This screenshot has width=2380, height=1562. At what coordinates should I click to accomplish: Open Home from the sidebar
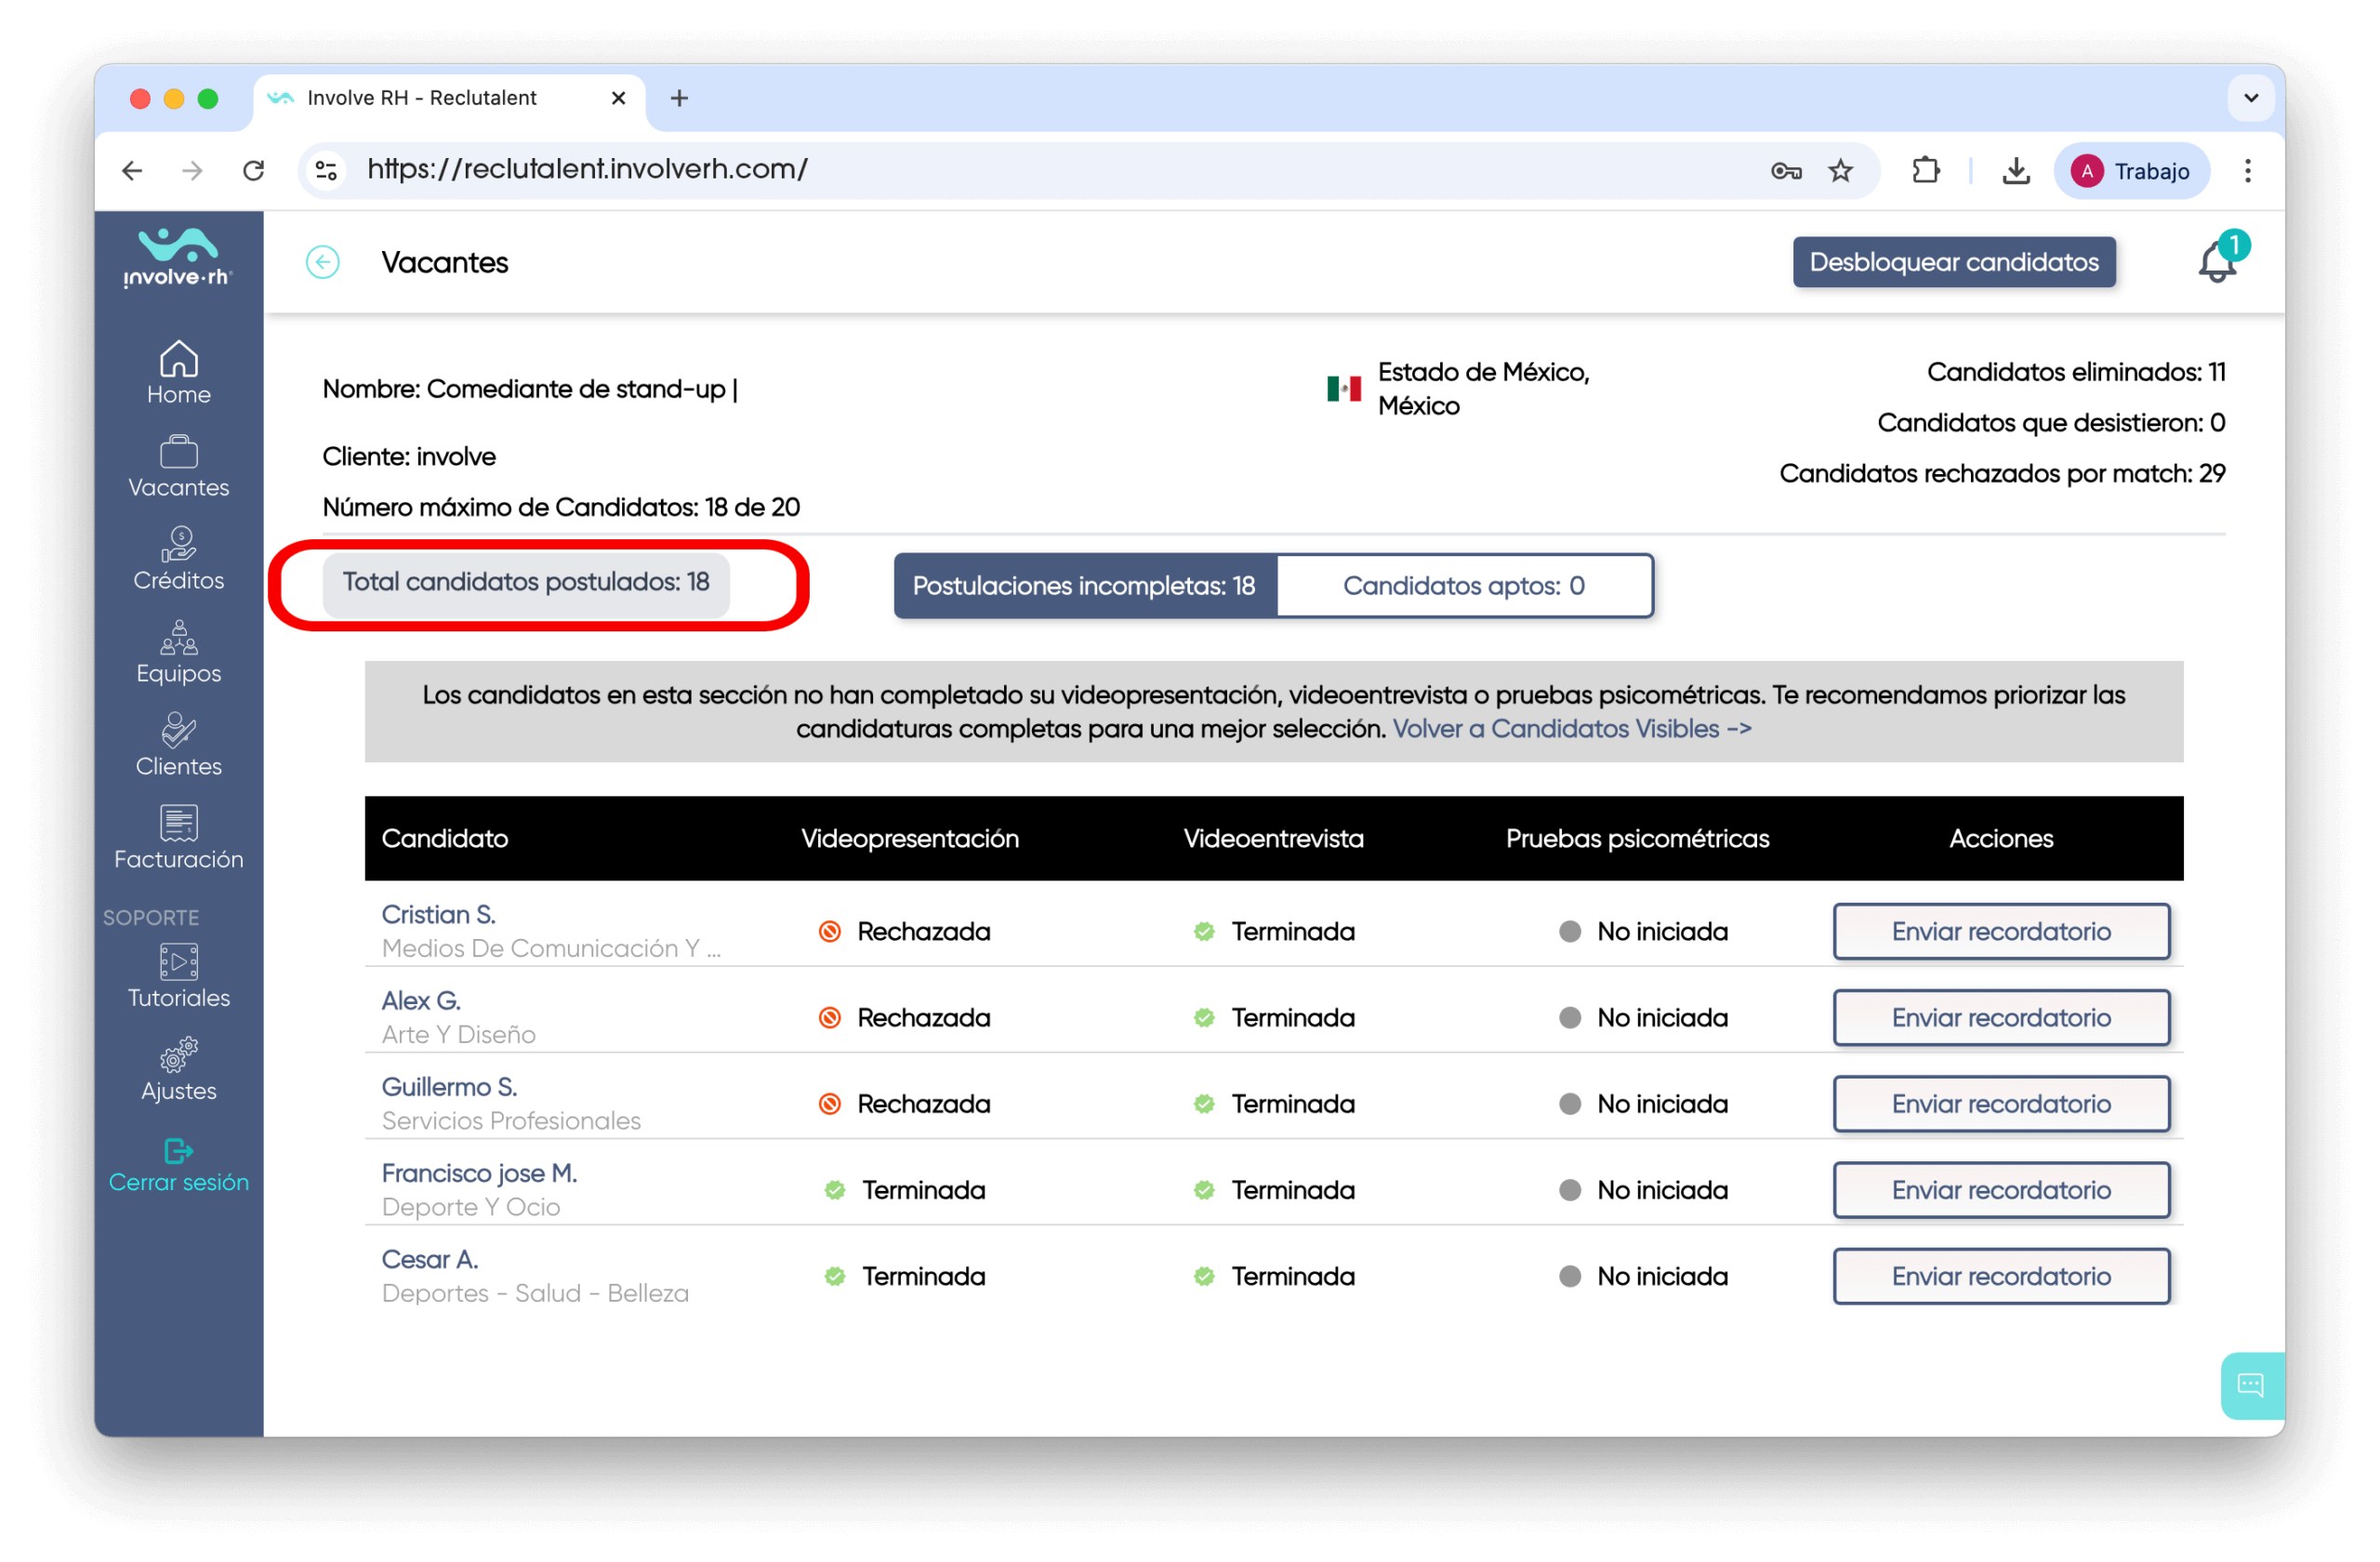tap(178, 373)
